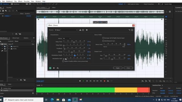Move playhead to previous marker
Viewport: 182px width, 102px height.
pos(90,81)
